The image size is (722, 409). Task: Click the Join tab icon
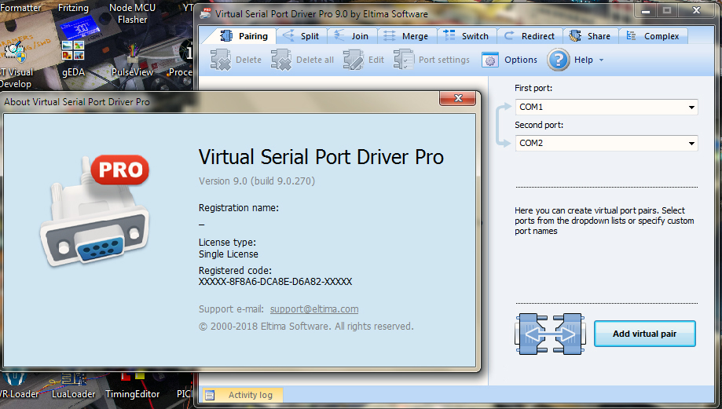coord(339,35)
